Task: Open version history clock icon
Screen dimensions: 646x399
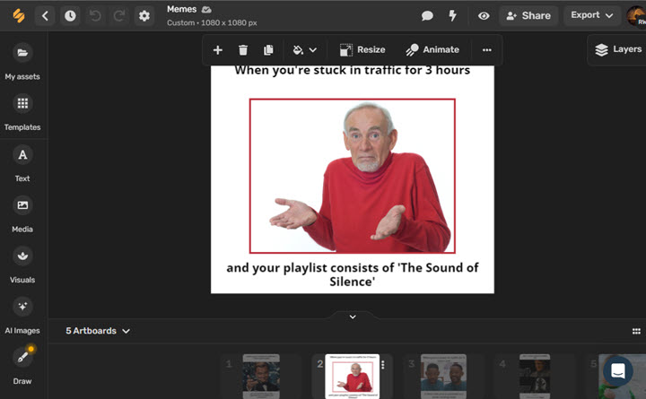Action: [x=70, y=16]
